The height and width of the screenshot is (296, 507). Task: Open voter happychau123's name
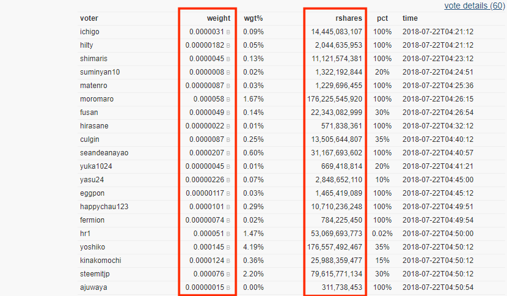[104, 207]
